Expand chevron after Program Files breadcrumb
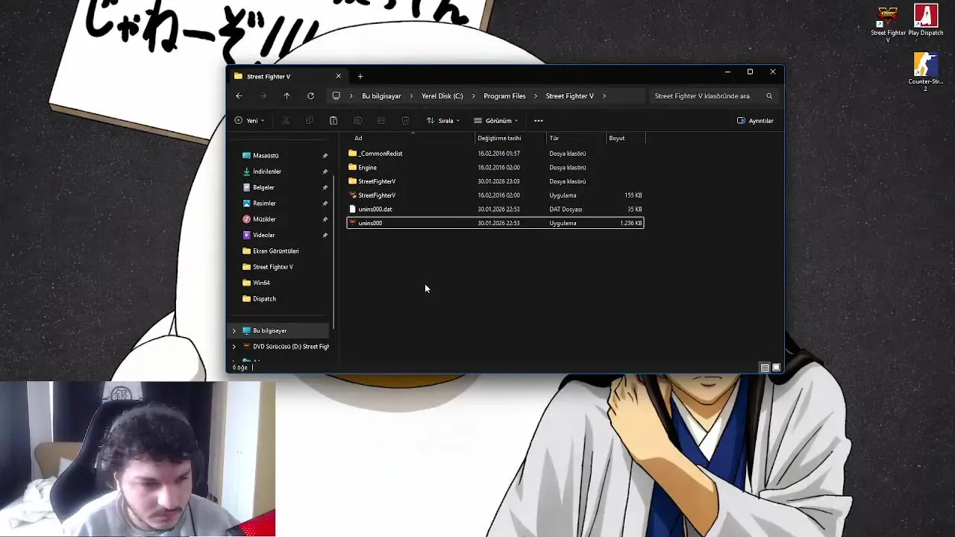This screenshot has width=955, height=537. point(535,96)
